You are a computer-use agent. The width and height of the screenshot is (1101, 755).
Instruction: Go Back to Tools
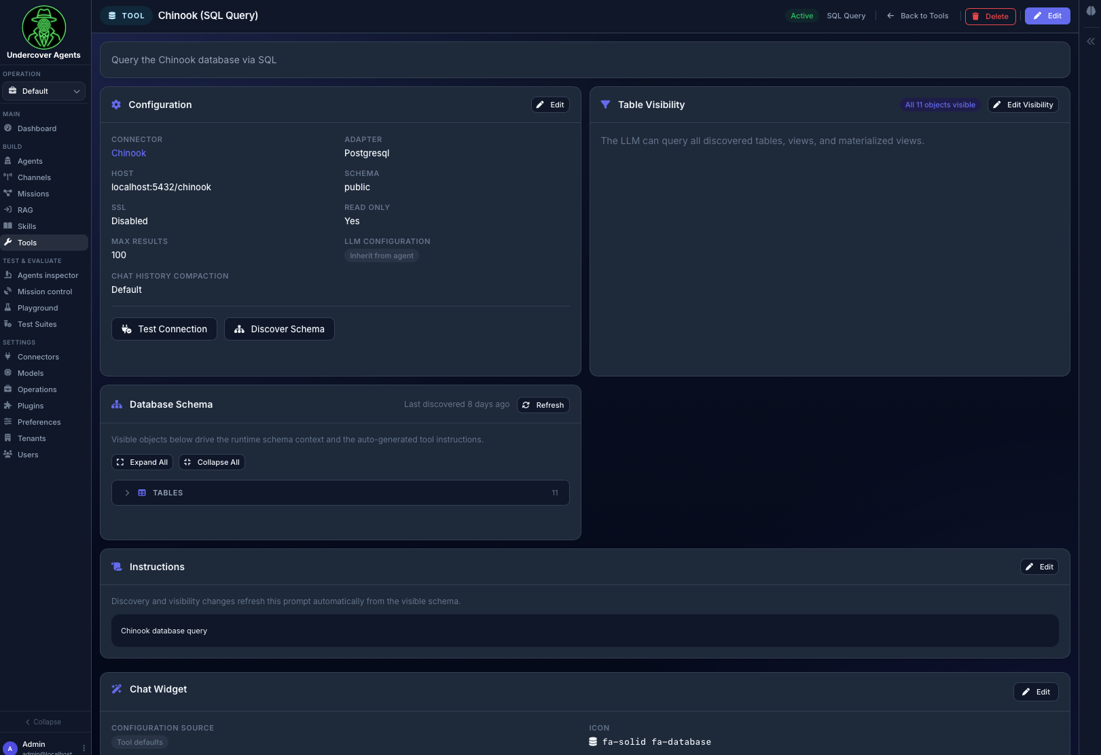[x=918, y=16]
